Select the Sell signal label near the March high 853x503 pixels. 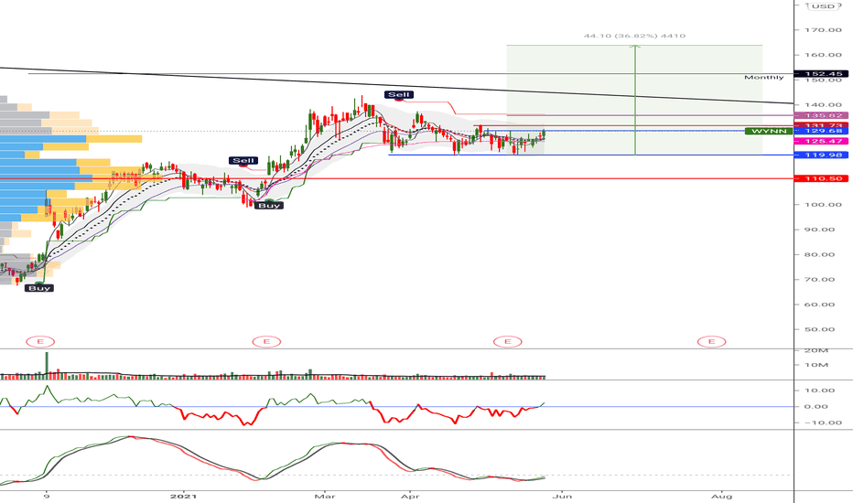[x=399, y=94]
